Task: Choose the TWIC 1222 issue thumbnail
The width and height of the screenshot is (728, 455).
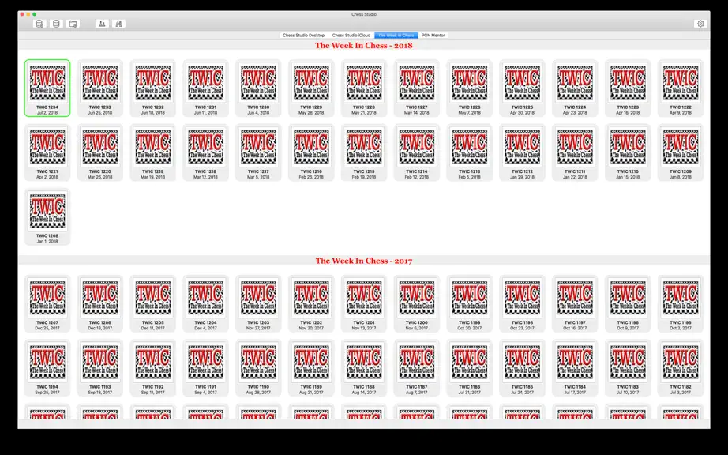Action: [x=681, y=88]
